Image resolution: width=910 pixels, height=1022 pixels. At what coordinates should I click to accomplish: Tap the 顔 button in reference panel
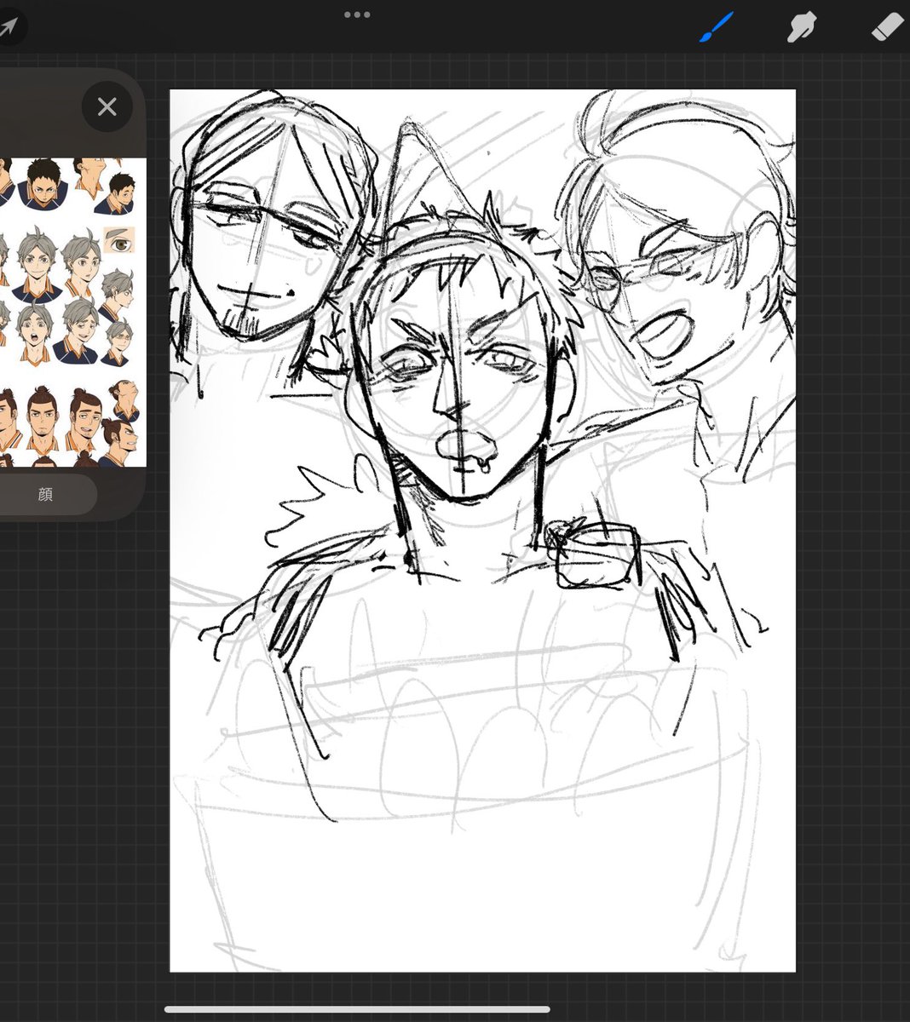[45, 494]
